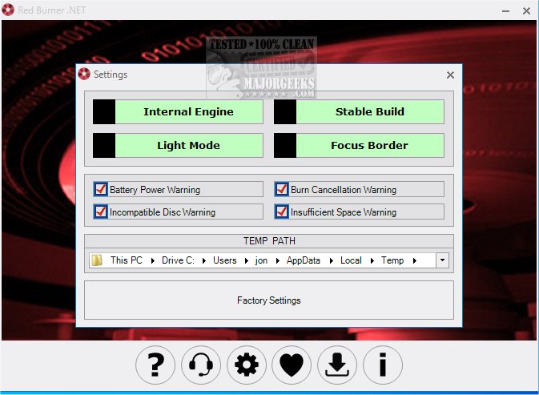Viewport: 539px width, 395px height.
Task: Select Local in the path bar
Action: [351, 260]
